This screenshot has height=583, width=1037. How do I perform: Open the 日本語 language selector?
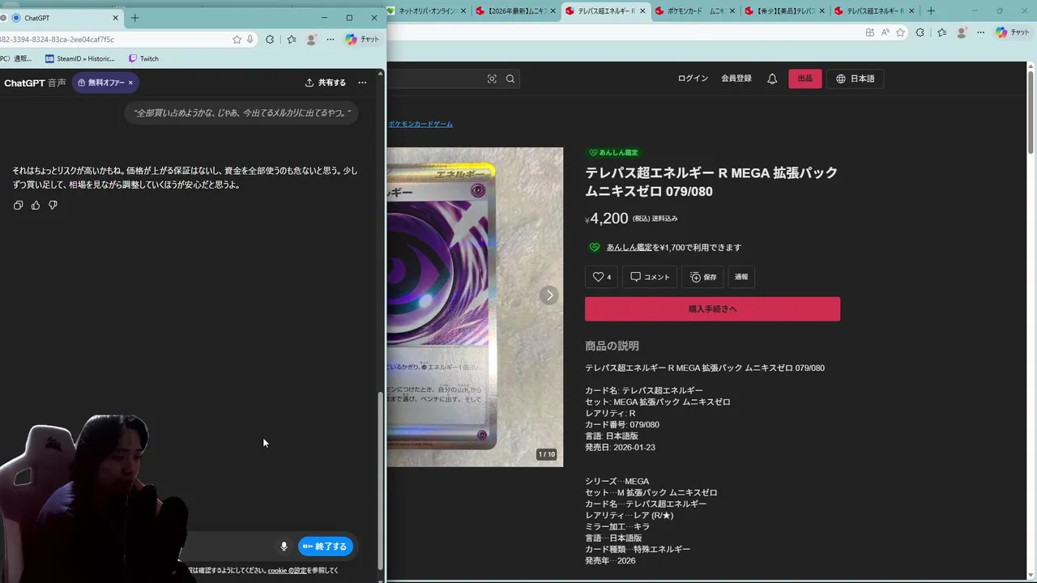point(855,79)
